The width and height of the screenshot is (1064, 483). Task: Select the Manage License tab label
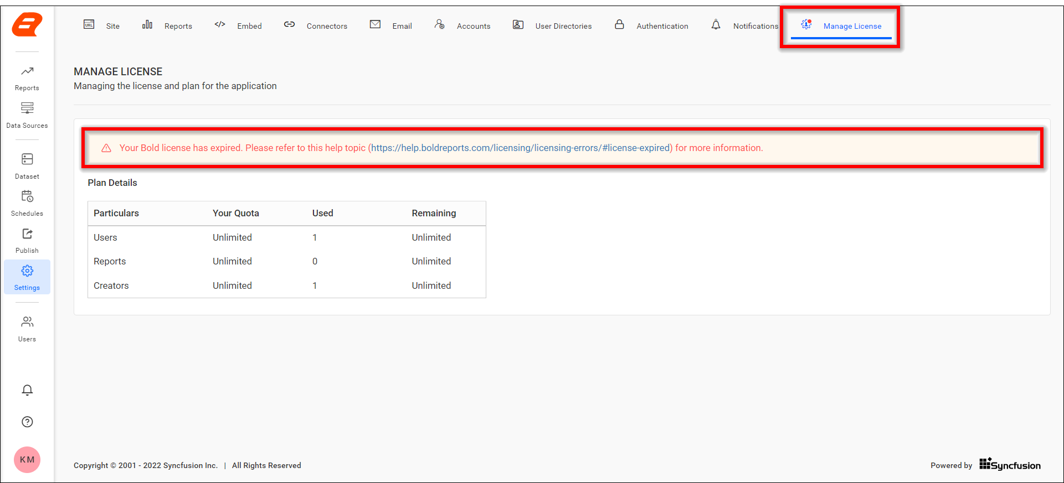852,26
